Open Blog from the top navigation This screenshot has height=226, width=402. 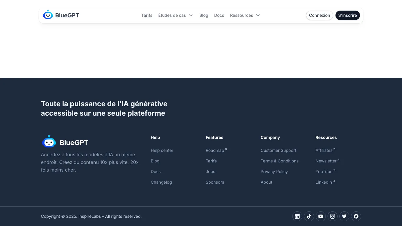tap(204, 15)
